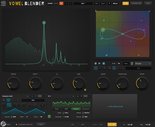Open help with the ? button
The height and width of the screenshot is (127, 155).
click(x=109, y=3)
